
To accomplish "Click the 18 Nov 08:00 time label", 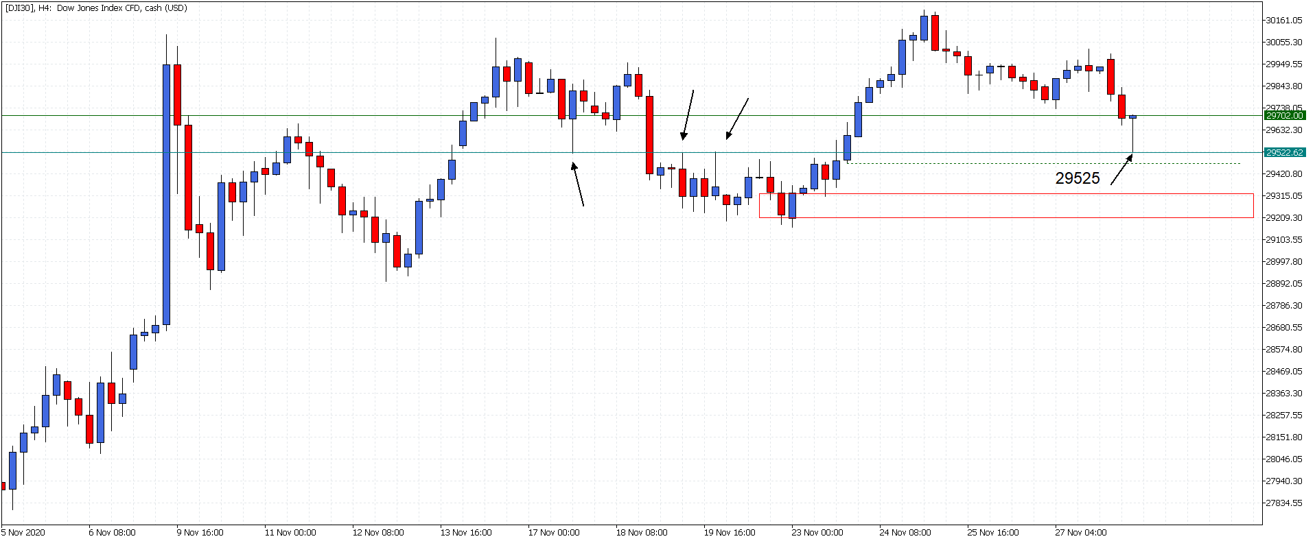I will coord(642,532).
